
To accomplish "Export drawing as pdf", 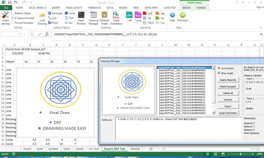I will (147, 13).
